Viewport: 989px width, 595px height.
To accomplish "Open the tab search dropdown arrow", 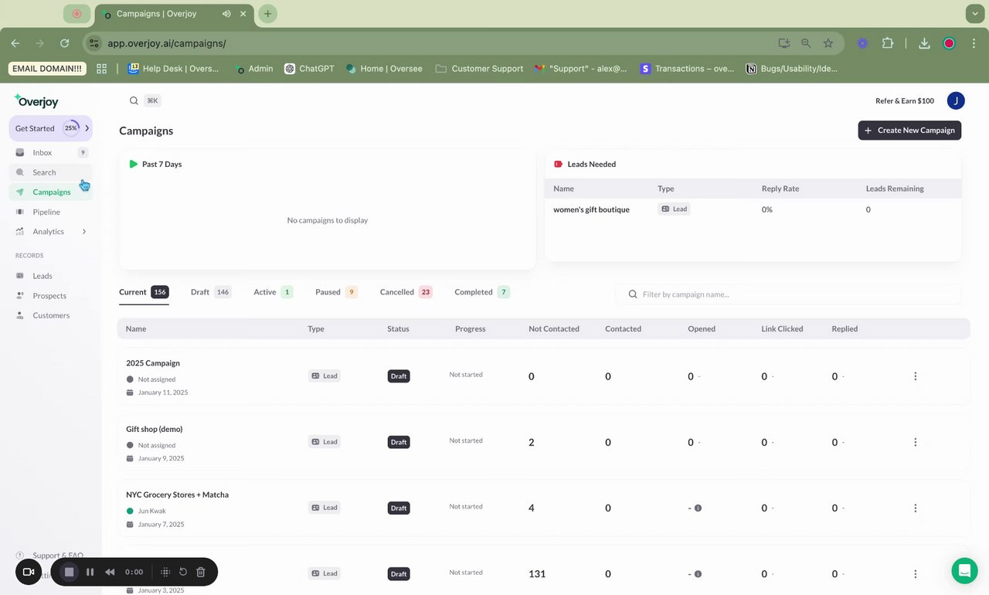I will (x=974, y=14).
